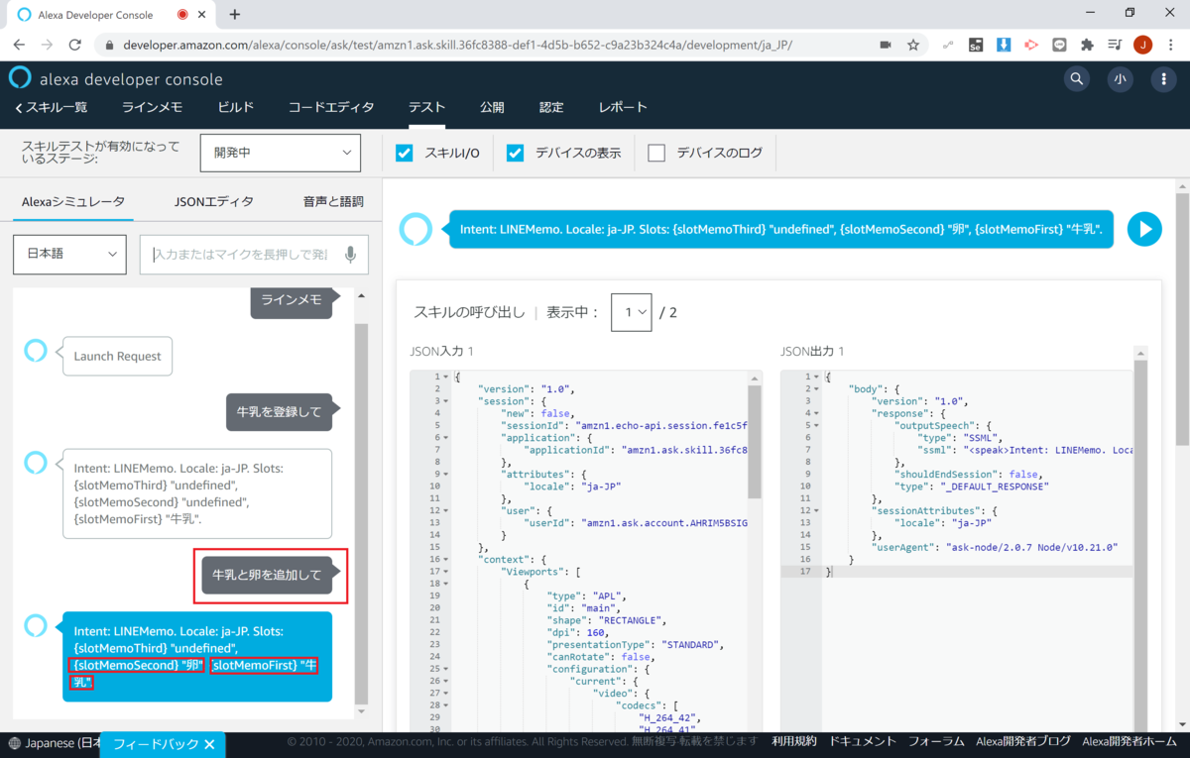The height and width of the screenshot is (758, 1190).
Task: Enable the デバイスのログ checkbox
Action: pyautogui.click(x=656, y=153)
